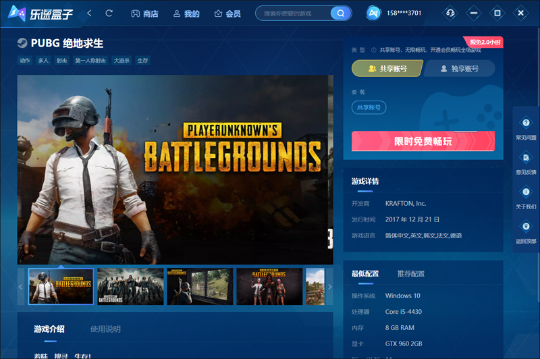Click the 限时免费畅玩 play button
540x359 pixels.
(x=423, y=141)
